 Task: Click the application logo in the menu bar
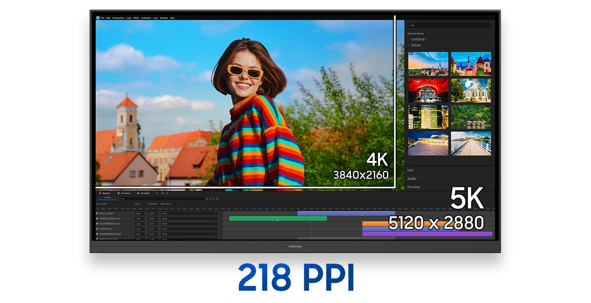click(98, 18)
